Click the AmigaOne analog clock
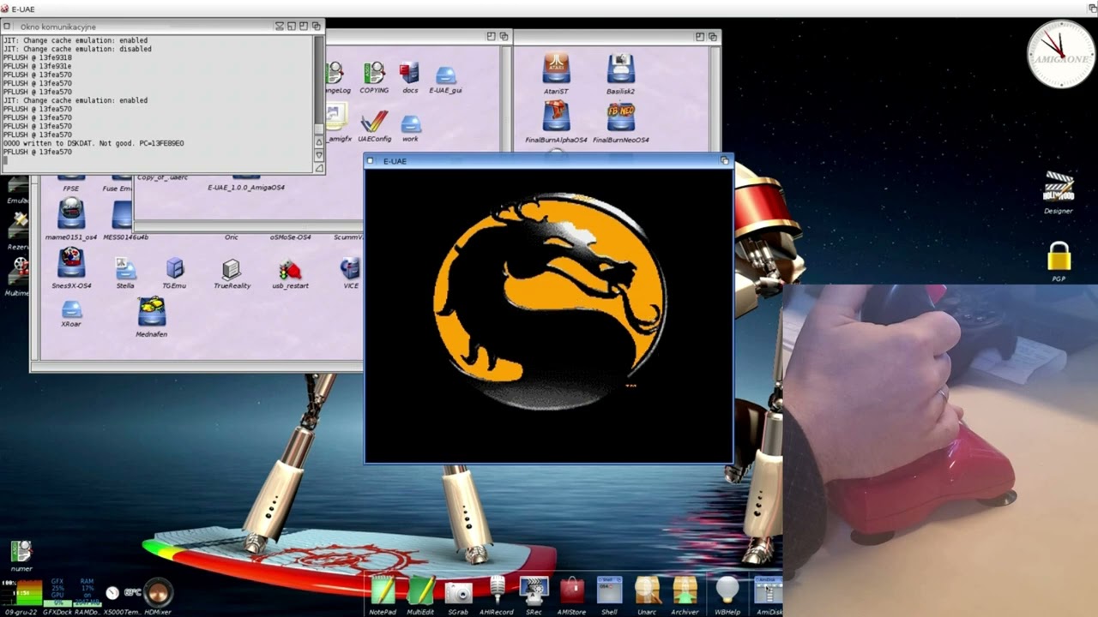1098x617 pixels. (x=1061, y=54)
